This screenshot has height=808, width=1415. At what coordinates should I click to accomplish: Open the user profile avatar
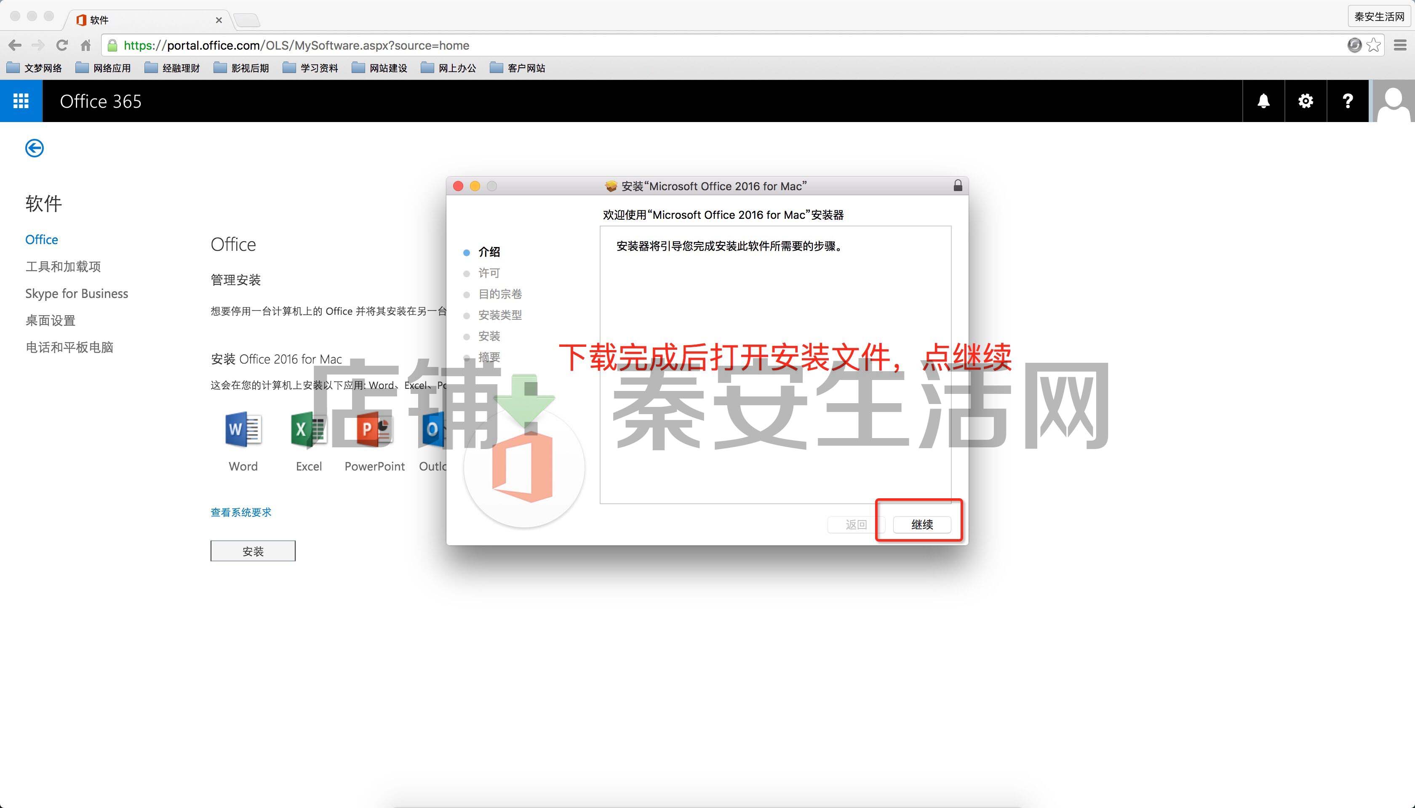(1393, 101)
